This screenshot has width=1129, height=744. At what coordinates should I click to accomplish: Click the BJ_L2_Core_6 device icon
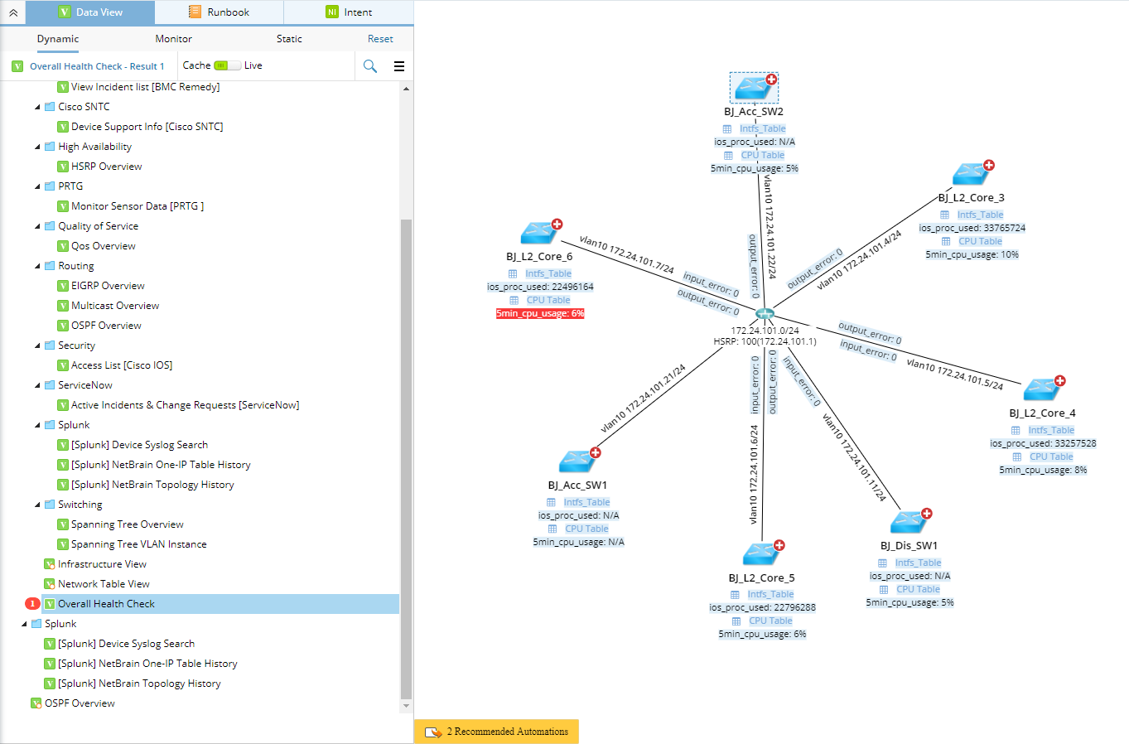[x=540, y=232]
